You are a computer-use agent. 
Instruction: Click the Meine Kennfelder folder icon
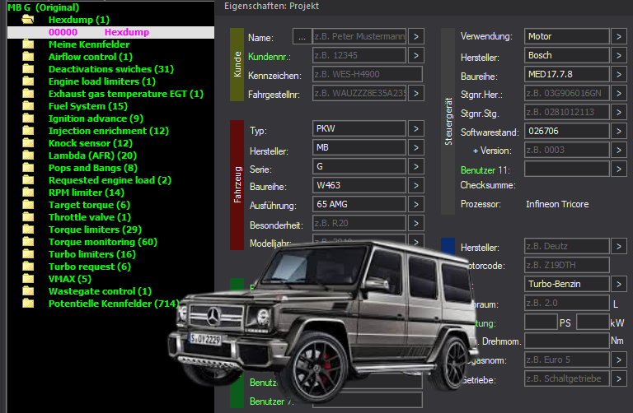28,44
